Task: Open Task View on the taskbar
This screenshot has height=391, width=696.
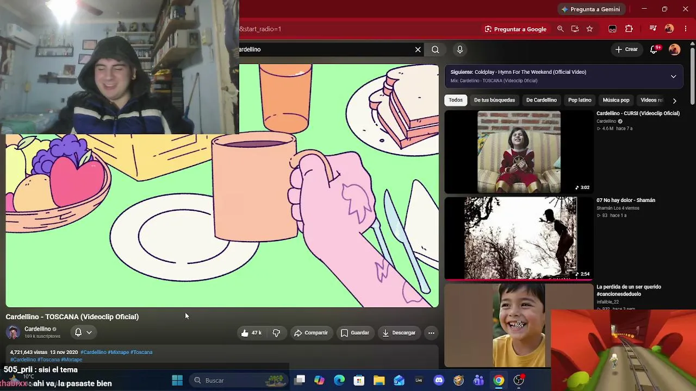Action: [300, 380]
